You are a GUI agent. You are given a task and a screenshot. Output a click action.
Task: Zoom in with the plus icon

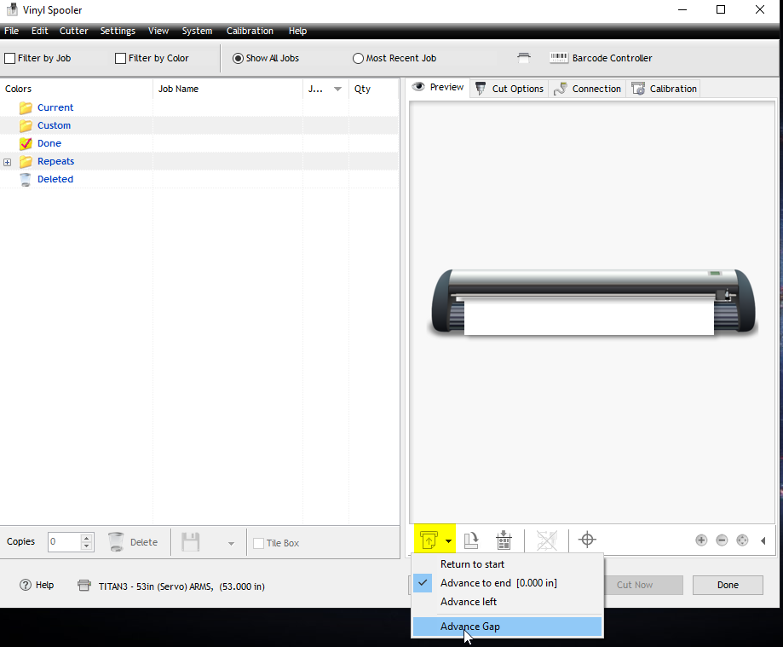click(701, 540)
